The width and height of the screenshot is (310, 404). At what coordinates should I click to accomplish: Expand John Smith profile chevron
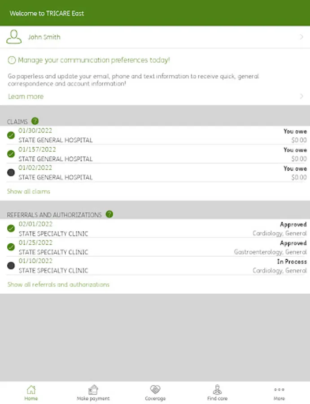(x=301, y=37)
